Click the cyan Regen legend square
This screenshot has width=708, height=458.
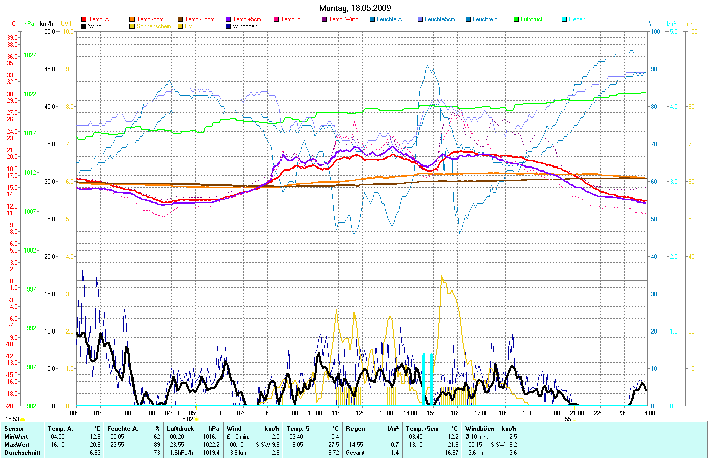(x=564, y=19)
